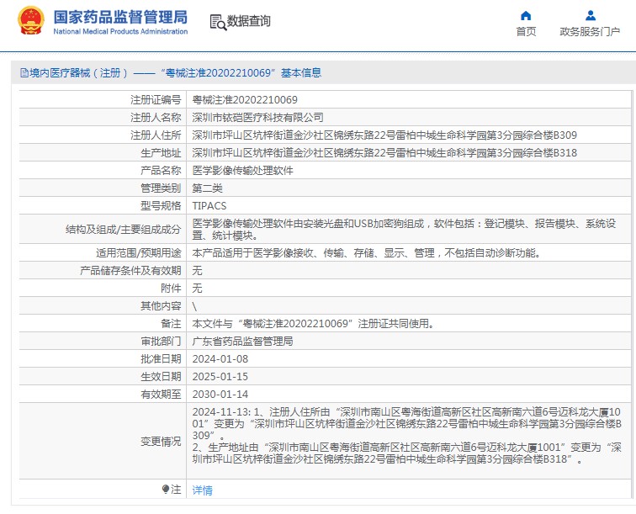Select approval date 2024-01-08
Image resolution: width=636 pixels, height=514 pixels.
[x=220, y=359]
